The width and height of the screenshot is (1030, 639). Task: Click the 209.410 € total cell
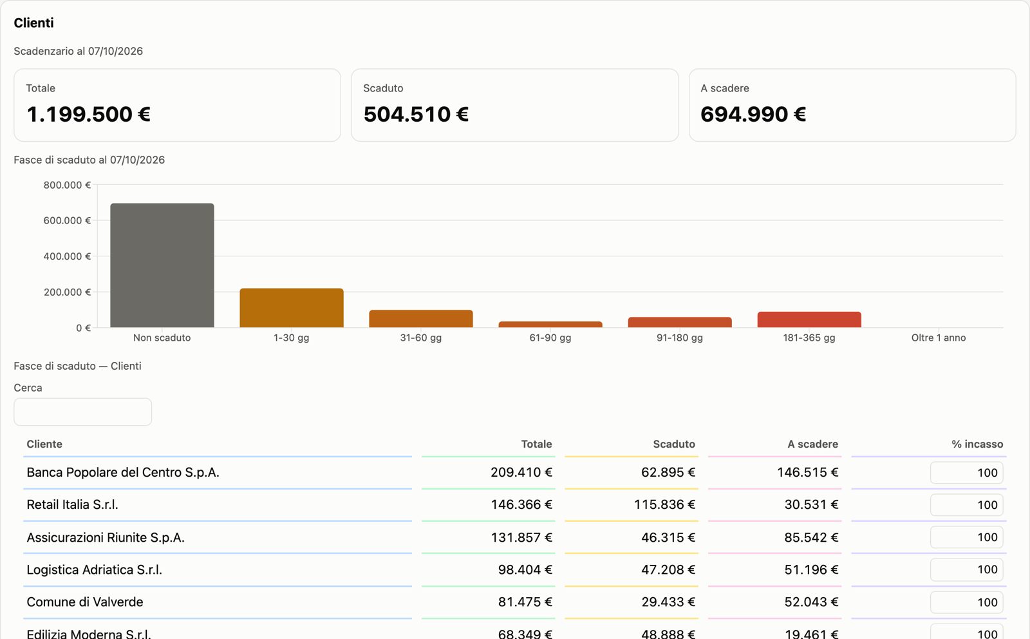[521, 472]
